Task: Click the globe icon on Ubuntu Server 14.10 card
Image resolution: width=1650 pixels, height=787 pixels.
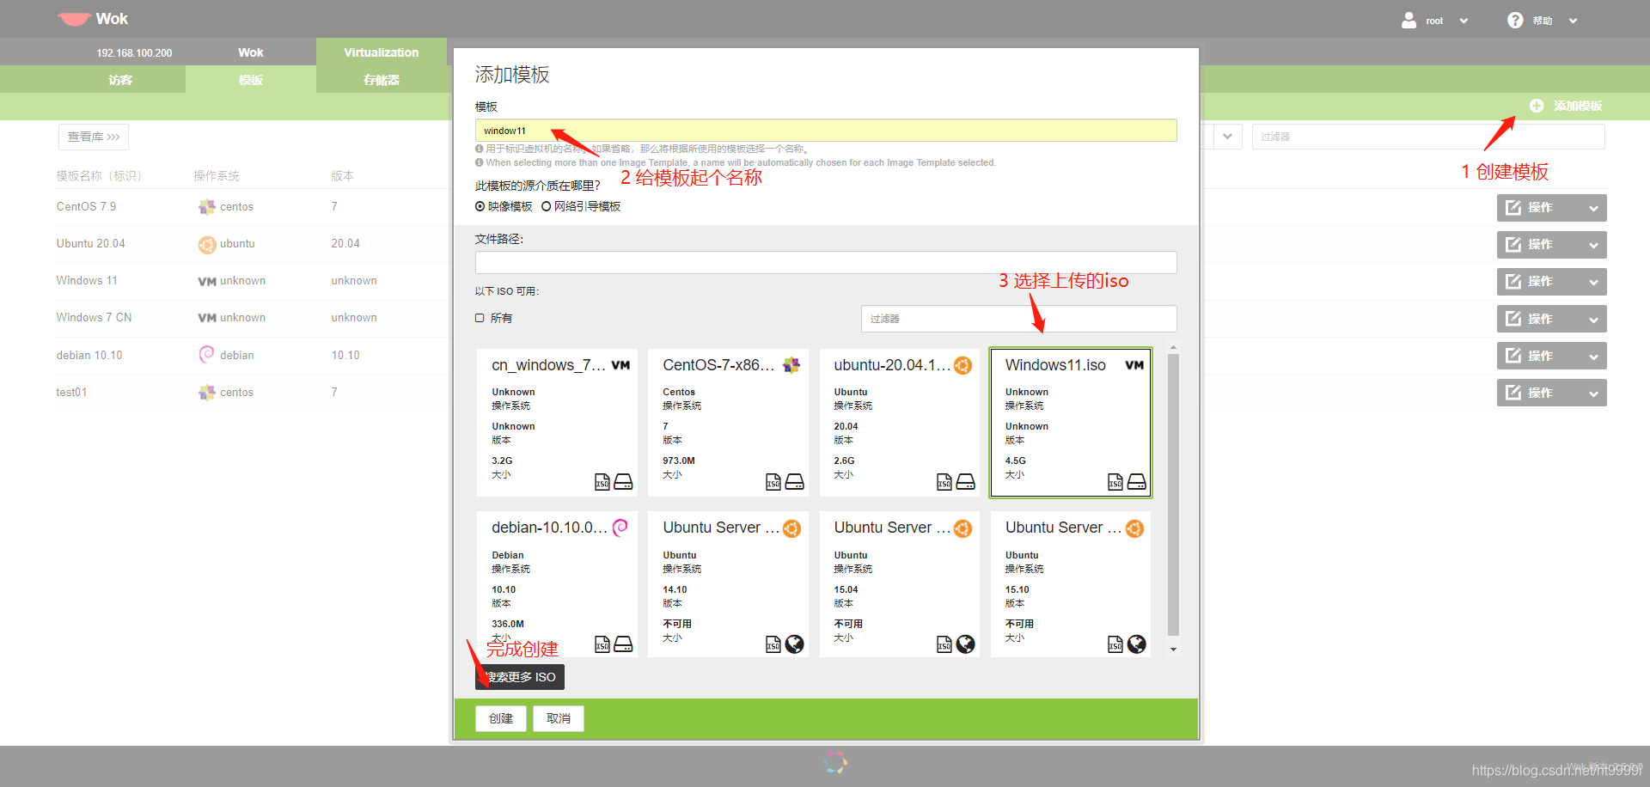Action: click(x=795, y=644)
